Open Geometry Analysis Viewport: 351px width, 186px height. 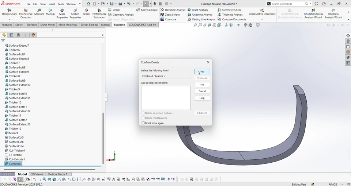[121, 15]
